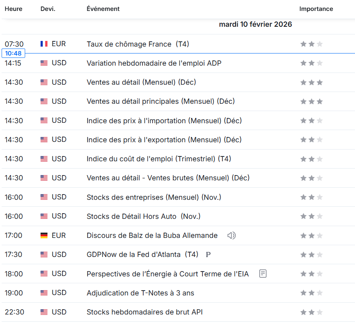Click the 17:00 time cell
The image size is (355, 323).
[13, 235]
